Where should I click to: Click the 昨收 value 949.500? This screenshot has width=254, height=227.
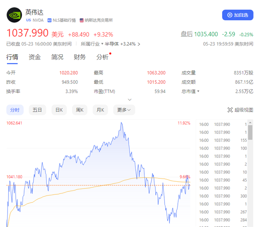[x=70, y=82]
